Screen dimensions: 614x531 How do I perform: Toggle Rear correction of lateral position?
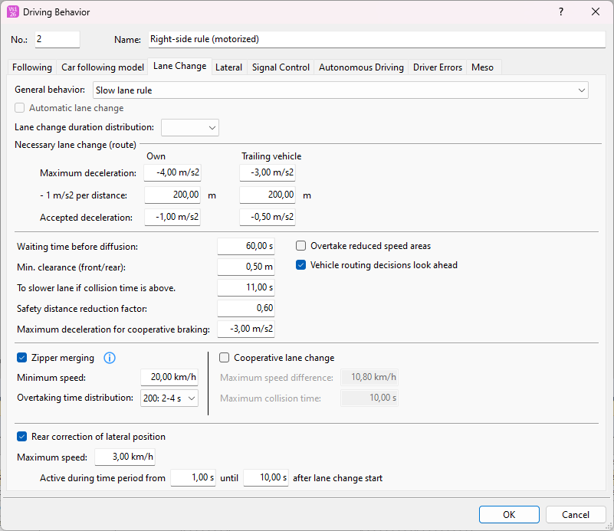tap(21, 437)
